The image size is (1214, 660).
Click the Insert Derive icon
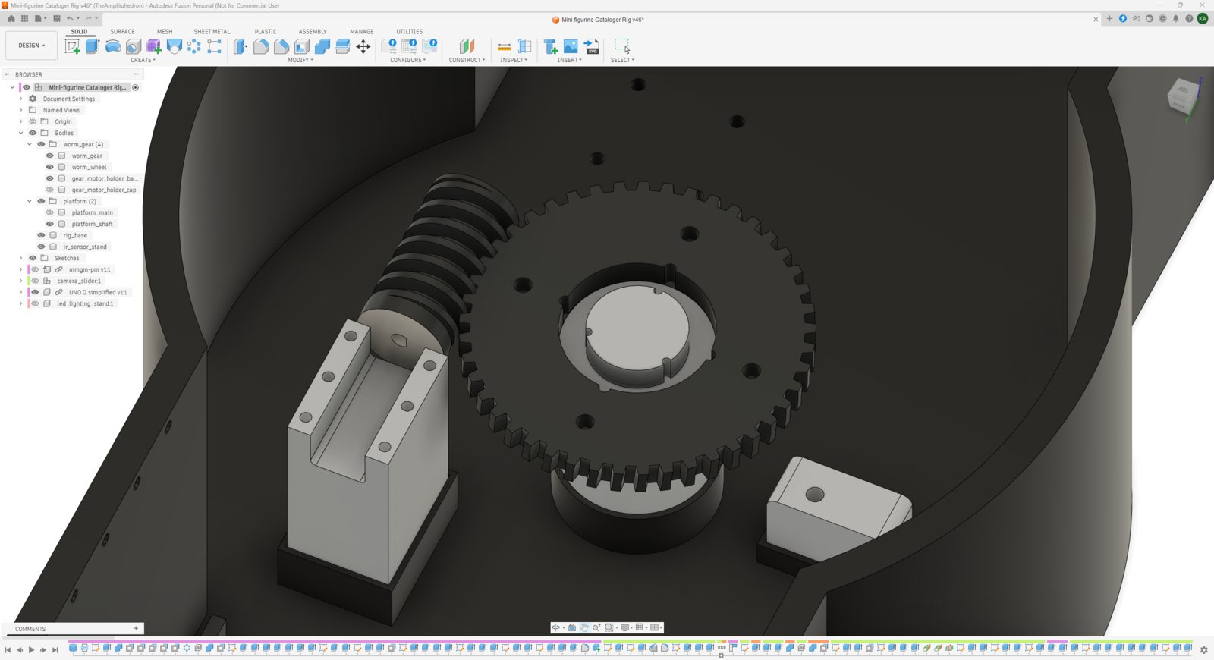(x=551, y=46)
